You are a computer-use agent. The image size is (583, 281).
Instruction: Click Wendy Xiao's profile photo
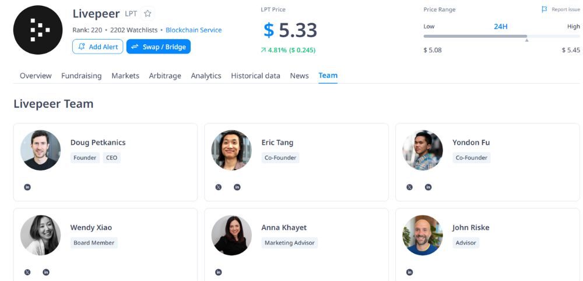40,236
